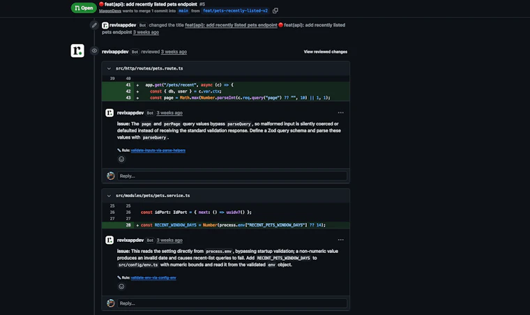Open the feat/pets-recently-listed-v2 branch link

235,11
